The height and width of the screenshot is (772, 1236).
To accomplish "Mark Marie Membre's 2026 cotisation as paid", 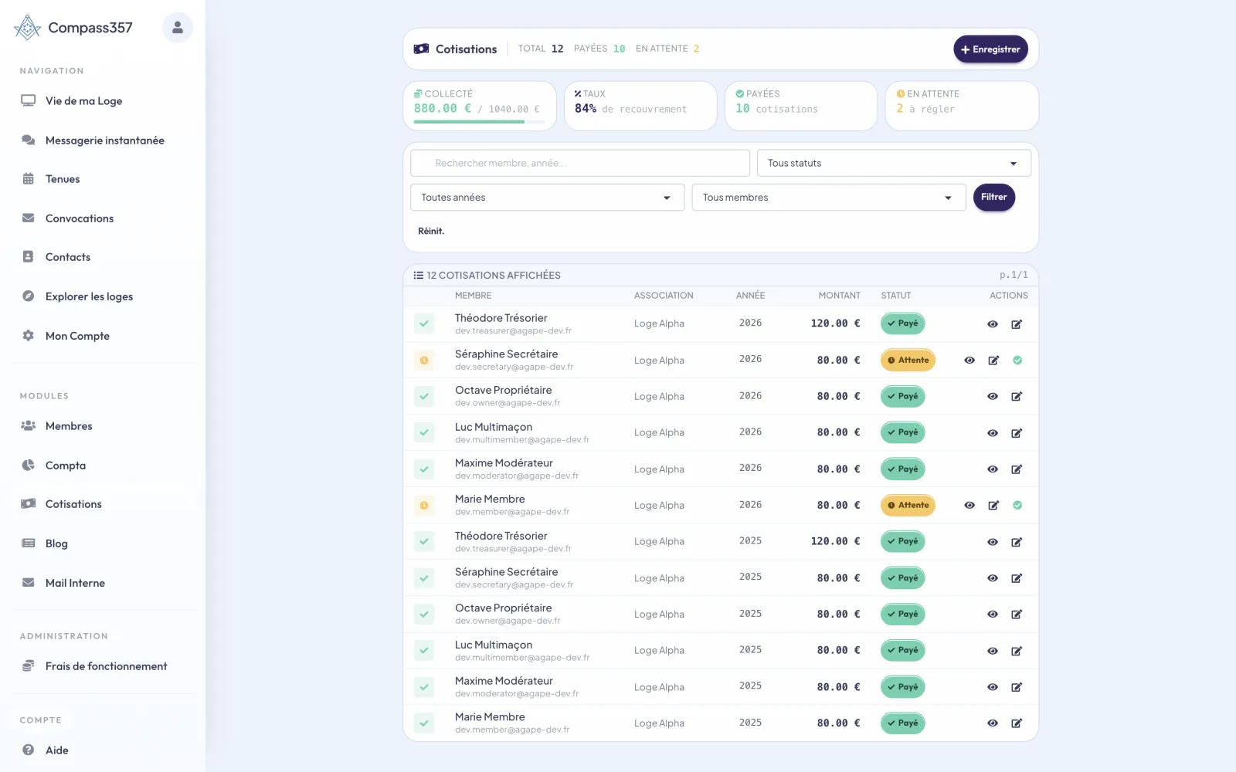I will tap(1017, 506).
